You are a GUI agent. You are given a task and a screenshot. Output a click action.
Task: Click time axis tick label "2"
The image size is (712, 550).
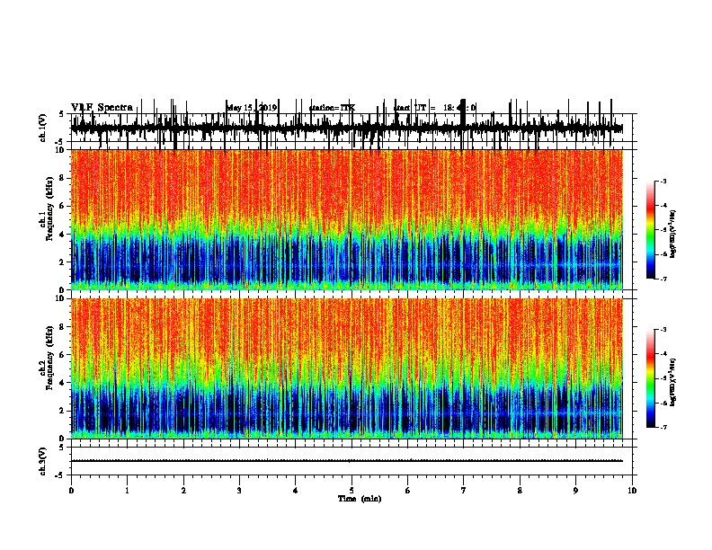[x=183, y=491]
